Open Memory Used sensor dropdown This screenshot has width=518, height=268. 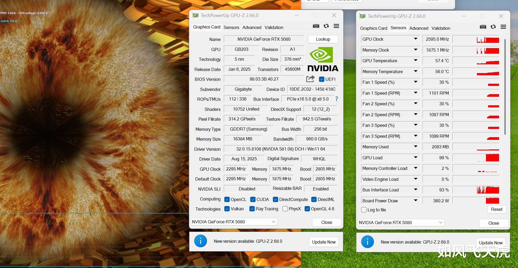click(416, 146)
